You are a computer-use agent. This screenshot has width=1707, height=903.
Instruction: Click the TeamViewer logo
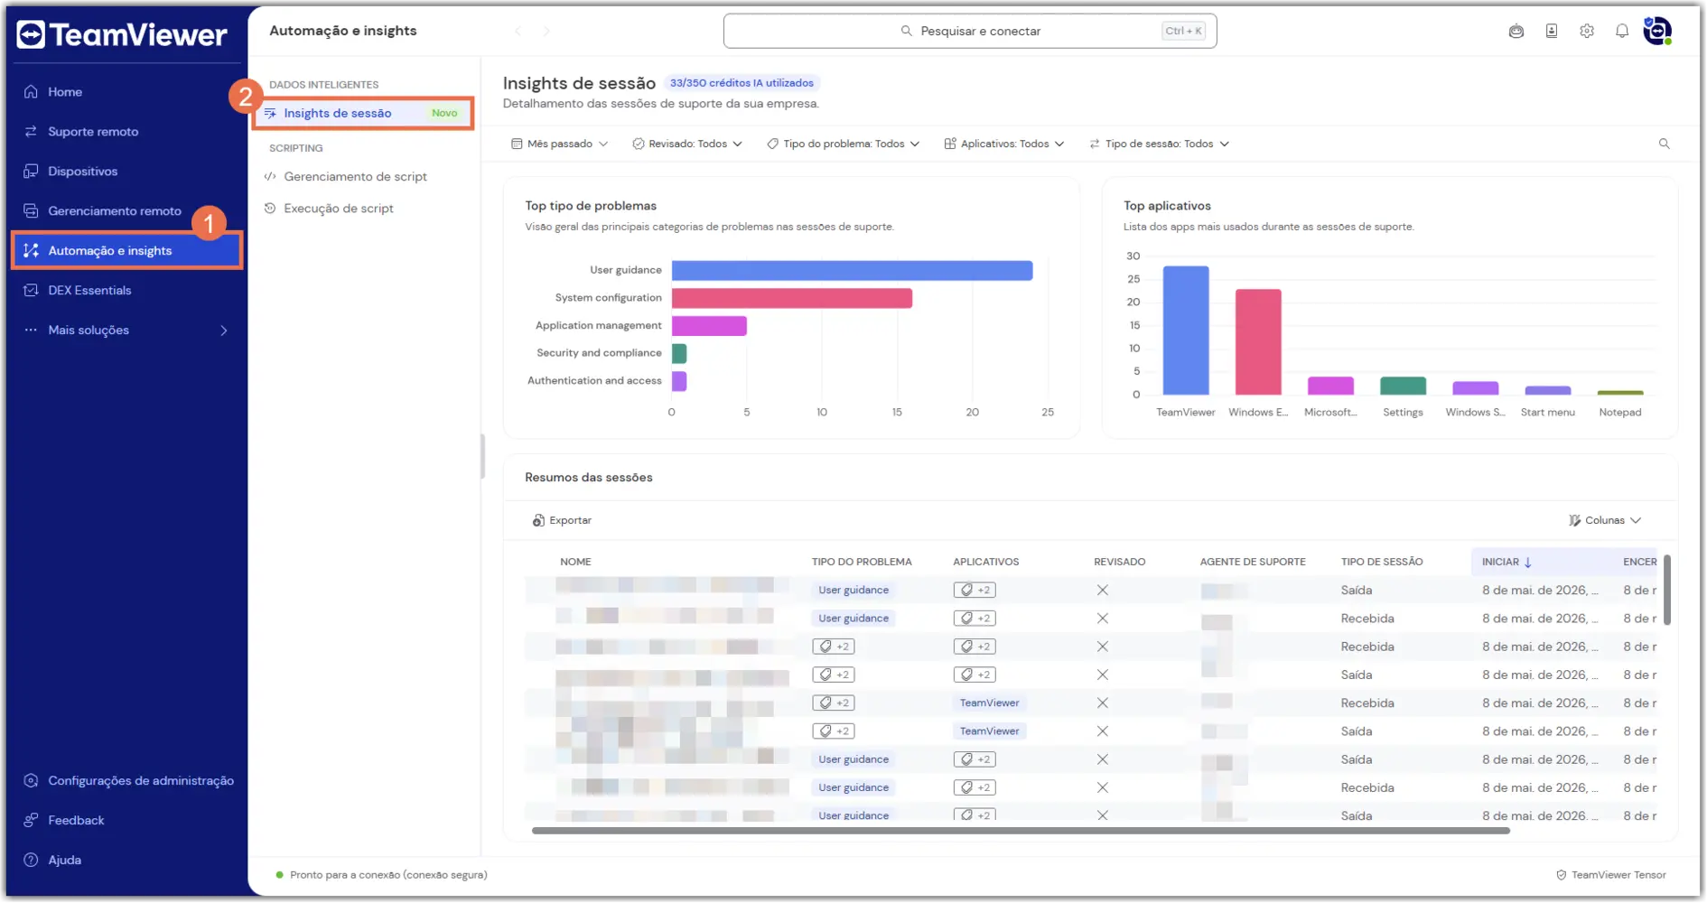point(122,34)
